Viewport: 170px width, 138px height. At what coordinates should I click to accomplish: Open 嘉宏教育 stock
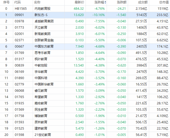[41, 103]
